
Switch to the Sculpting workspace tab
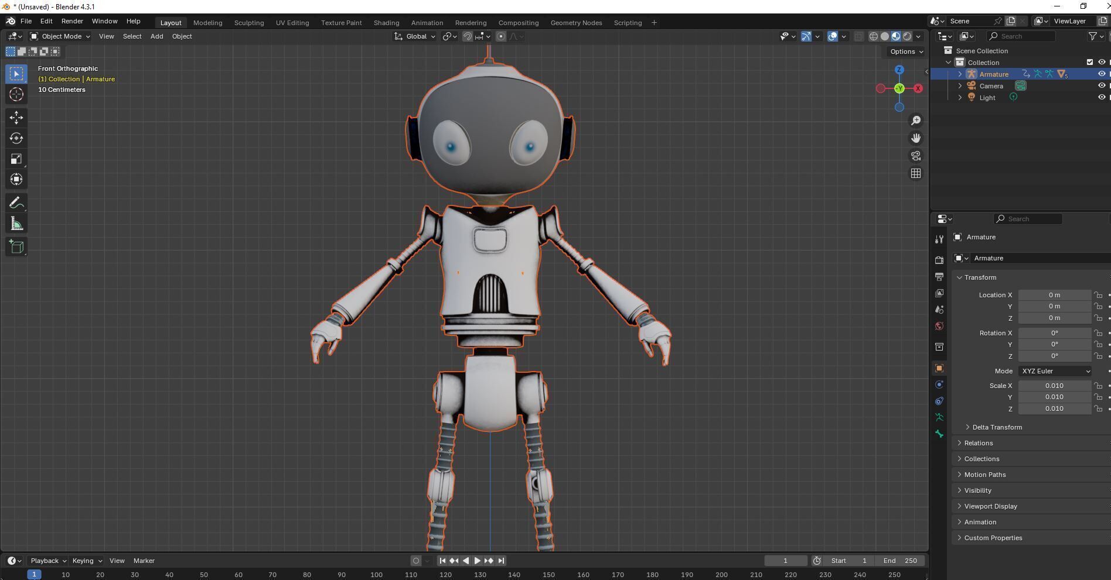click(x=249, y=23)
